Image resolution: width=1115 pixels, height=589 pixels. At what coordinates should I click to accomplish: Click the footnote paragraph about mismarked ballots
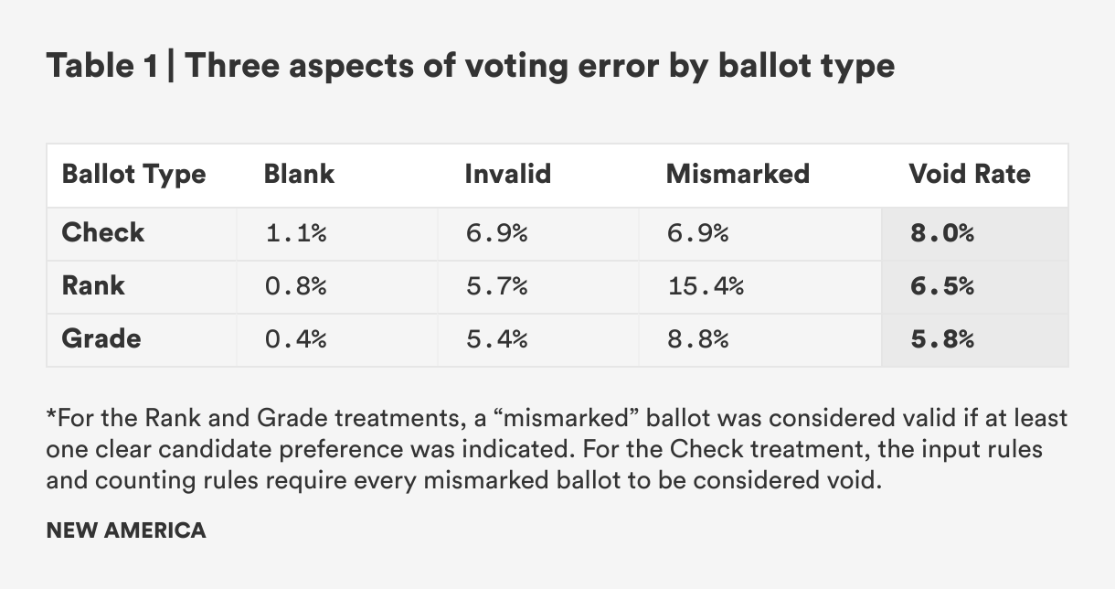(556, 450)
